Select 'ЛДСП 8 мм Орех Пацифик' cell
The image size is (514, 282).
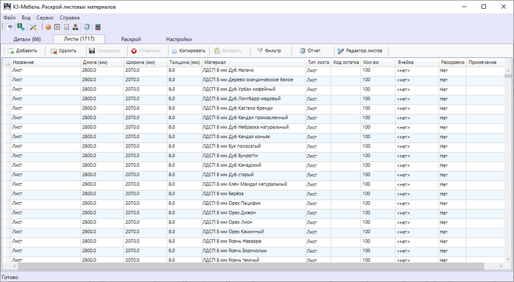[254, 203]
